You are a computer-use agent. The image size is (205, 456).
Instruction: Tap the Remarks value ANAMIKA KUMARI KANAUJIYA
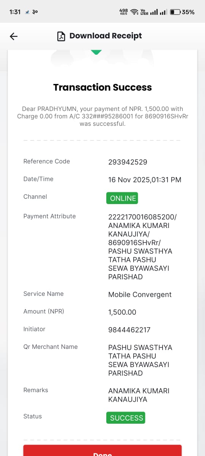[139, 395]
